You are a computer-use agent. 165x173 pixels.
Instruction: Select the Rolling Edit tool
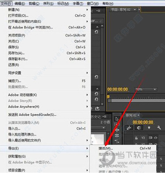click(117, 135)
